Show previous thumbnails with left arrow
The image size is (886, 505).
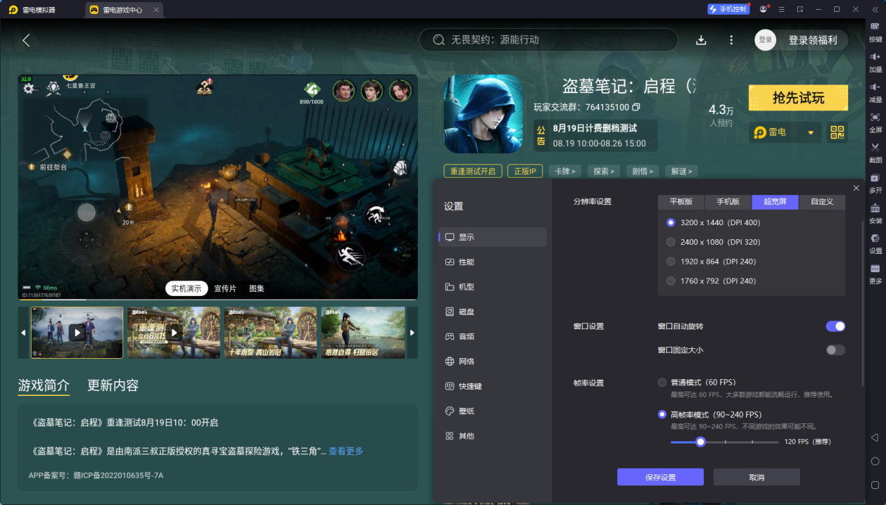tap(24, 333)
